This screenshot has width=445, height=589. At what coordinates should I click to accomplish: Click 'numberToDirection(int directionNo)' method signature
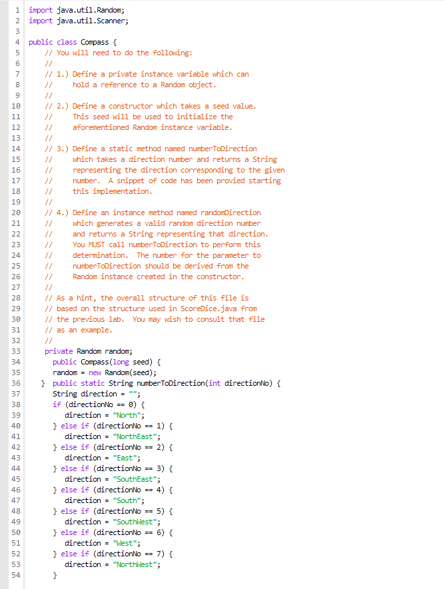coord(205,383)
